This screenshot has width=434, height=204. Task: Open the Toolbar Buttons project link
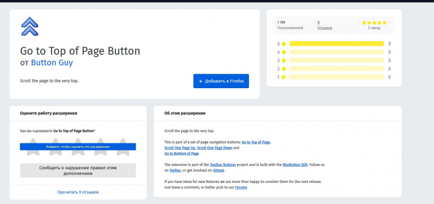pyautogui.click(x=223, y=165)
